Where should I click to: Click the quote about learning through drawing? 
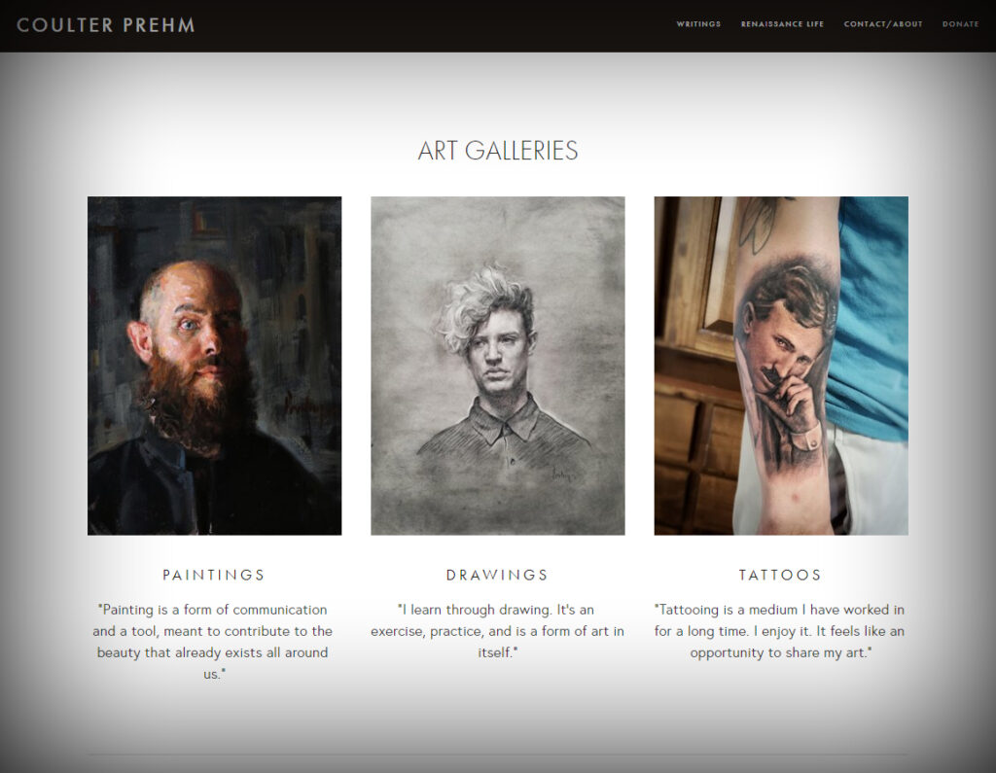(497, 631)
